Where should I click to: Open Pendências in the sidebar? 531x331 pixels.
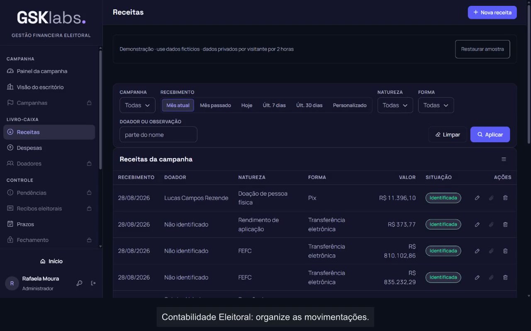point(49,192)
